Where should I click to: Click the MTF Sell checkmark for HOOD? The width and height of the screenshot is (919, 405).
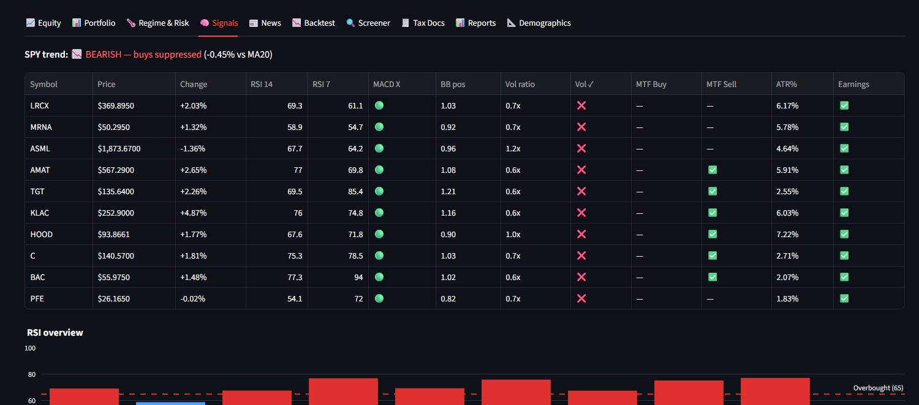coord(712,234)
